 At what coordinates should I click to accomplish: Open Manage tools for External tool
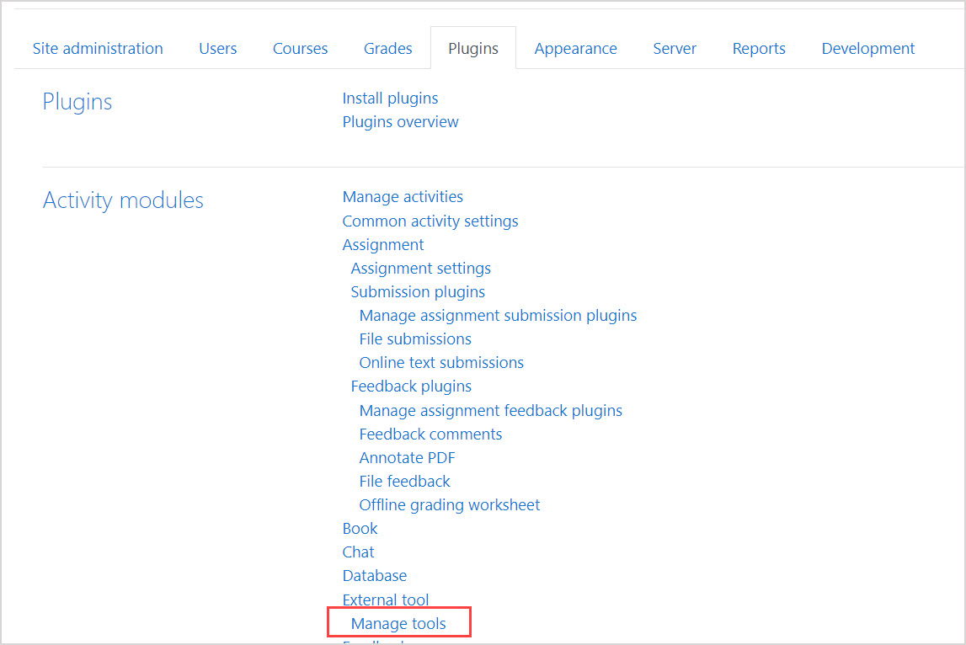[x=398, y=623]
